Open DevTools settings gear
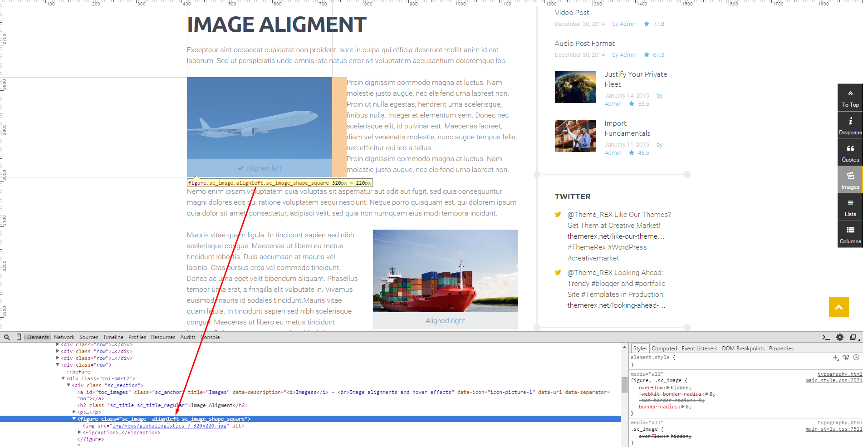The height and width of the screenshot is (447, 863). pos(840,337)
